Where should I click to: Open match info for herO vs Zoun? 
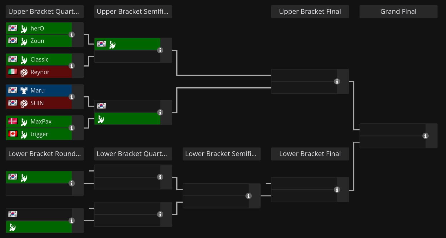point(72,35)
